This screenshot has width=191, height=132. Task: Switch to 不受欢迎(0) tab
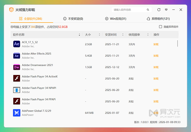73,19
